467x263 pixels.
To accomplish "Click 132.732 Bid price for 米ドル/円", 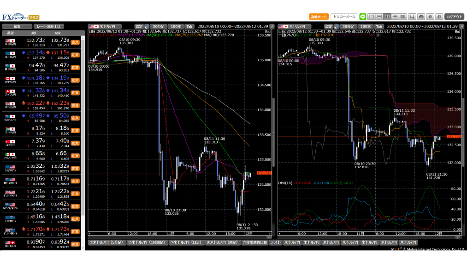I will [36, 40].
